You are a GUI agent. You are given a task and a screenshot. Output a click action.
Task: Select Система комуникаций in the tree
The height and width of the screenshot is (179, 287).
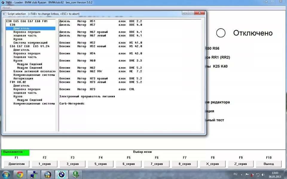coord(30,43)
